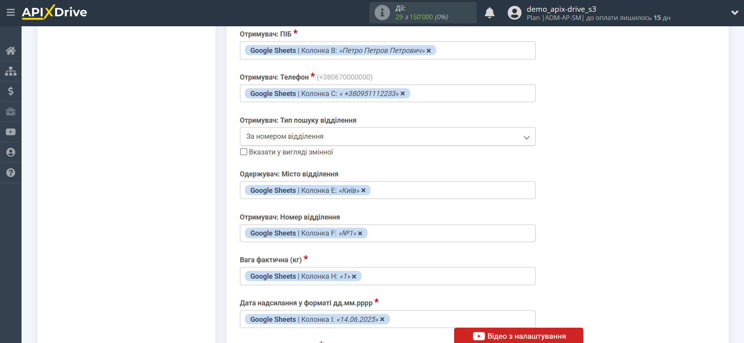Open help question mark in sidebar
This screenshot has height=343, width=744.
pyautogui.click(x=11, y=173)
